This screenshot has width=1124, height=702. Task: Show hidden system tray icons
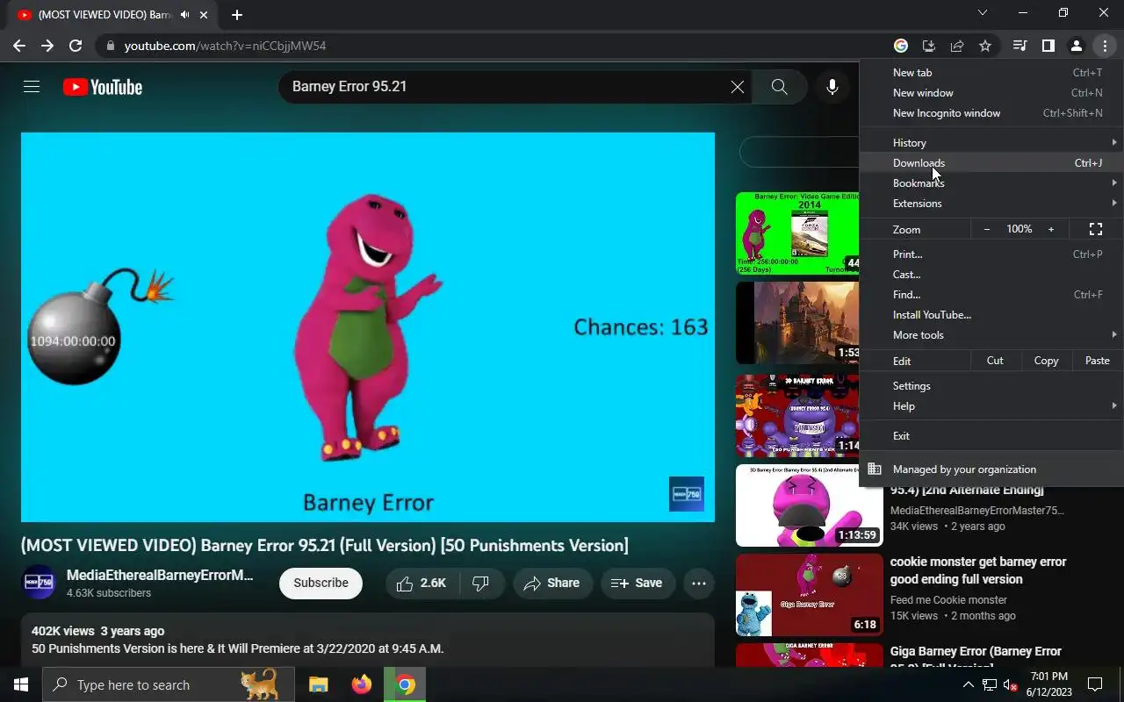coord(968,684)
